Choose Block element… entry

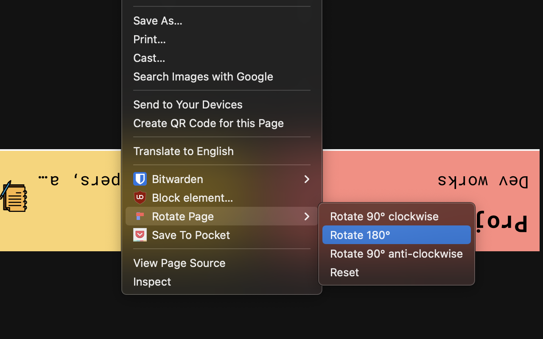click(x=222, y=197)
